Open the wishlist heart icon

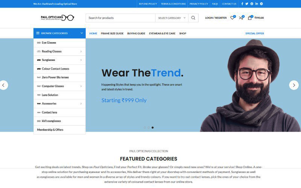coord(232,18)
